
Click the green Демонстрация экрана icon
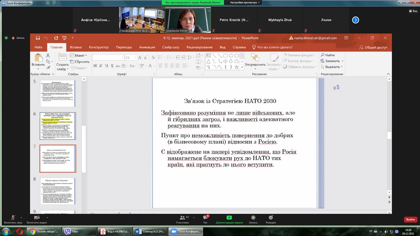[229, 218]
